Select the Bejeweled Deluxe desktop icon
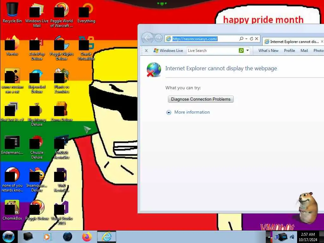The height and width of the screenshot is (243, 324). tap(37, 81)
